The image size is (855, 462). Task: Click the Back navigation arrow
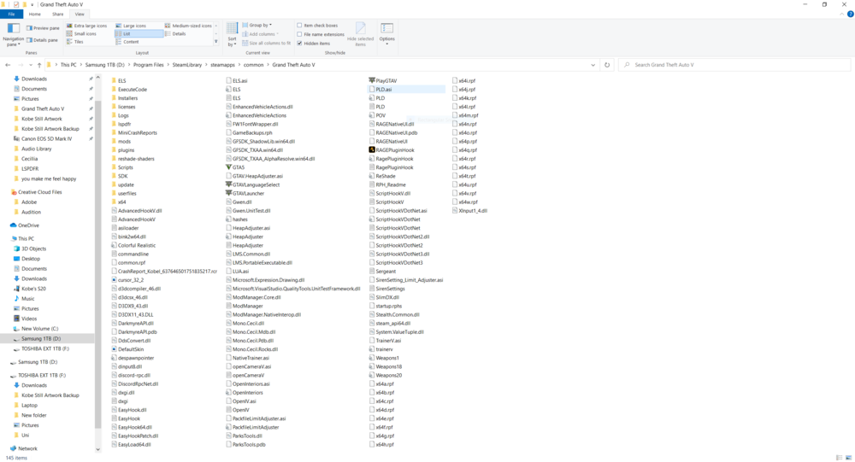(x=8, y=65)
